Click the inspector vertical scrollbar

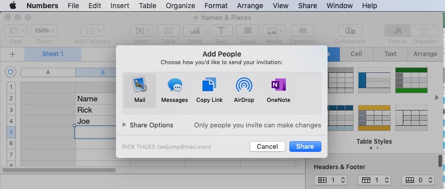click(440, 161)
